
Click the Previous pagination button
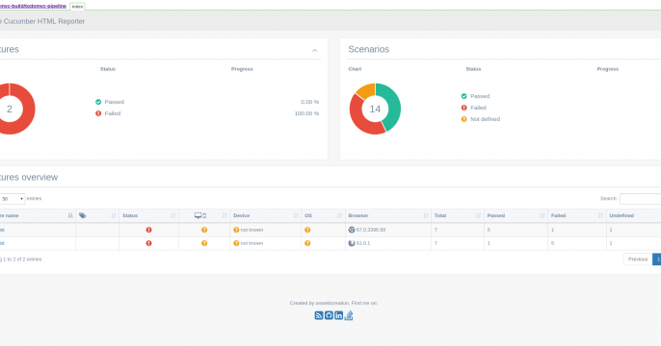click(638, 259)
